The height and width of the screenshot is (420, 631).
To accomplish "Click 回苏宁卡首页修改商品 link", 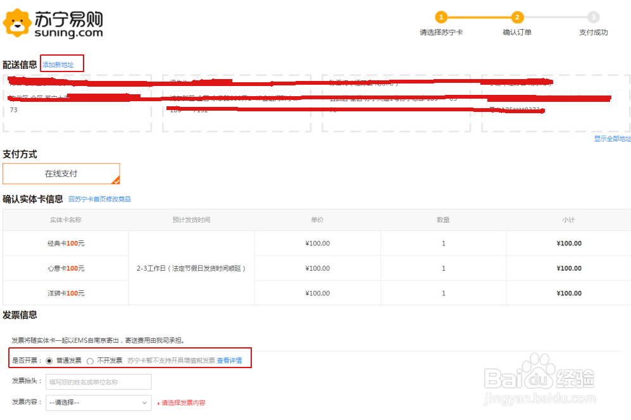I will click(x=99, y=199).
